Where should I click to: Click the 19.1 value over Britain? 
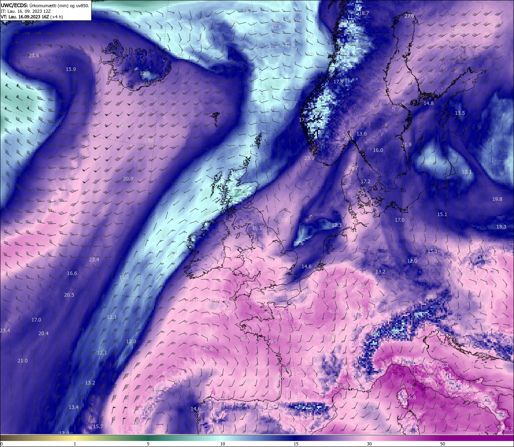(x=257, y=228)
